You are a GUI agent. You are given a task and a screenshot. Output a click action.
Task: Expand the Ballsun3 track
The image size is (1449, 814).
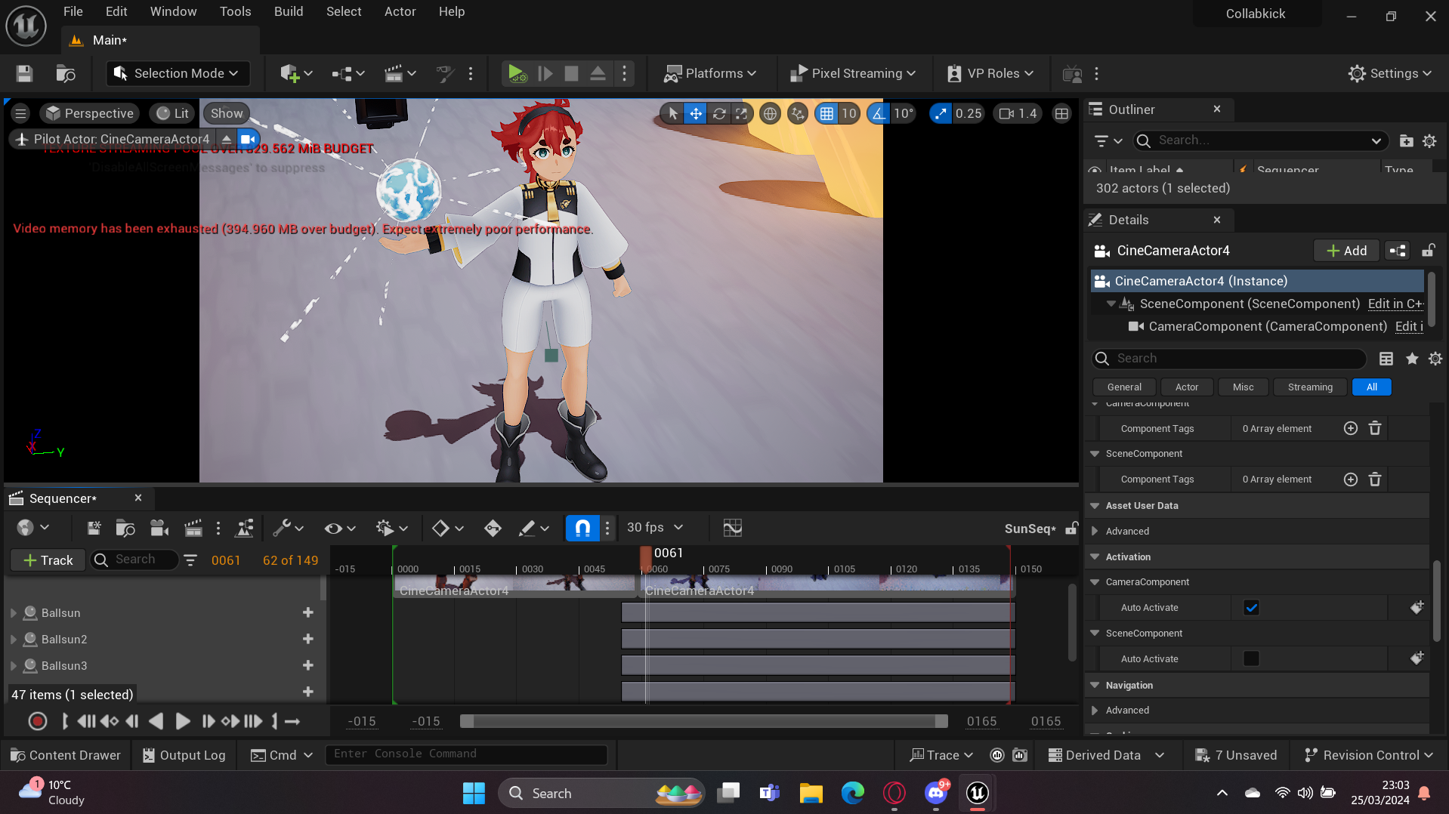tap(13, 666)
